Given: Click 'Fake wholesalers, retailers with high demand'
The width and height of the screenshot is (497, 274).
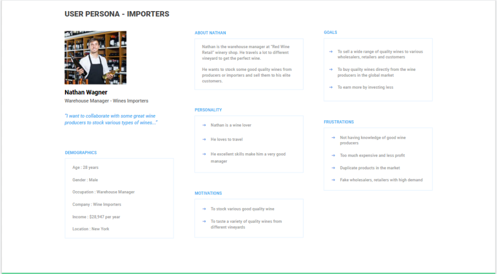Looking at the screenshot, I should coord(381,179).
